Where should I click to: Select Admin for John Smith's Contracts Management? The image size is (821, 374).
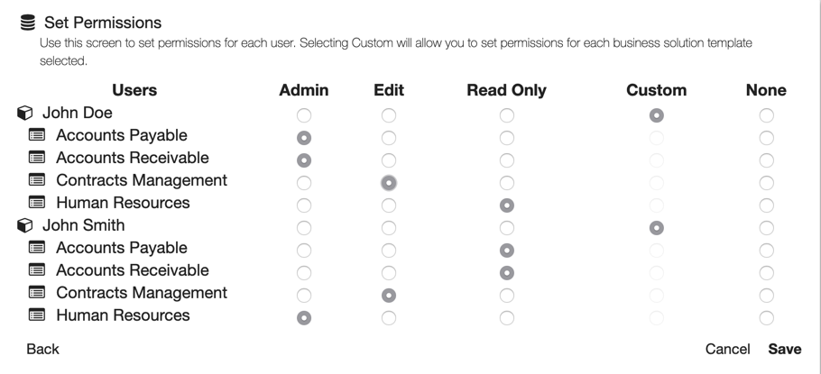click(x=304, y=296)
